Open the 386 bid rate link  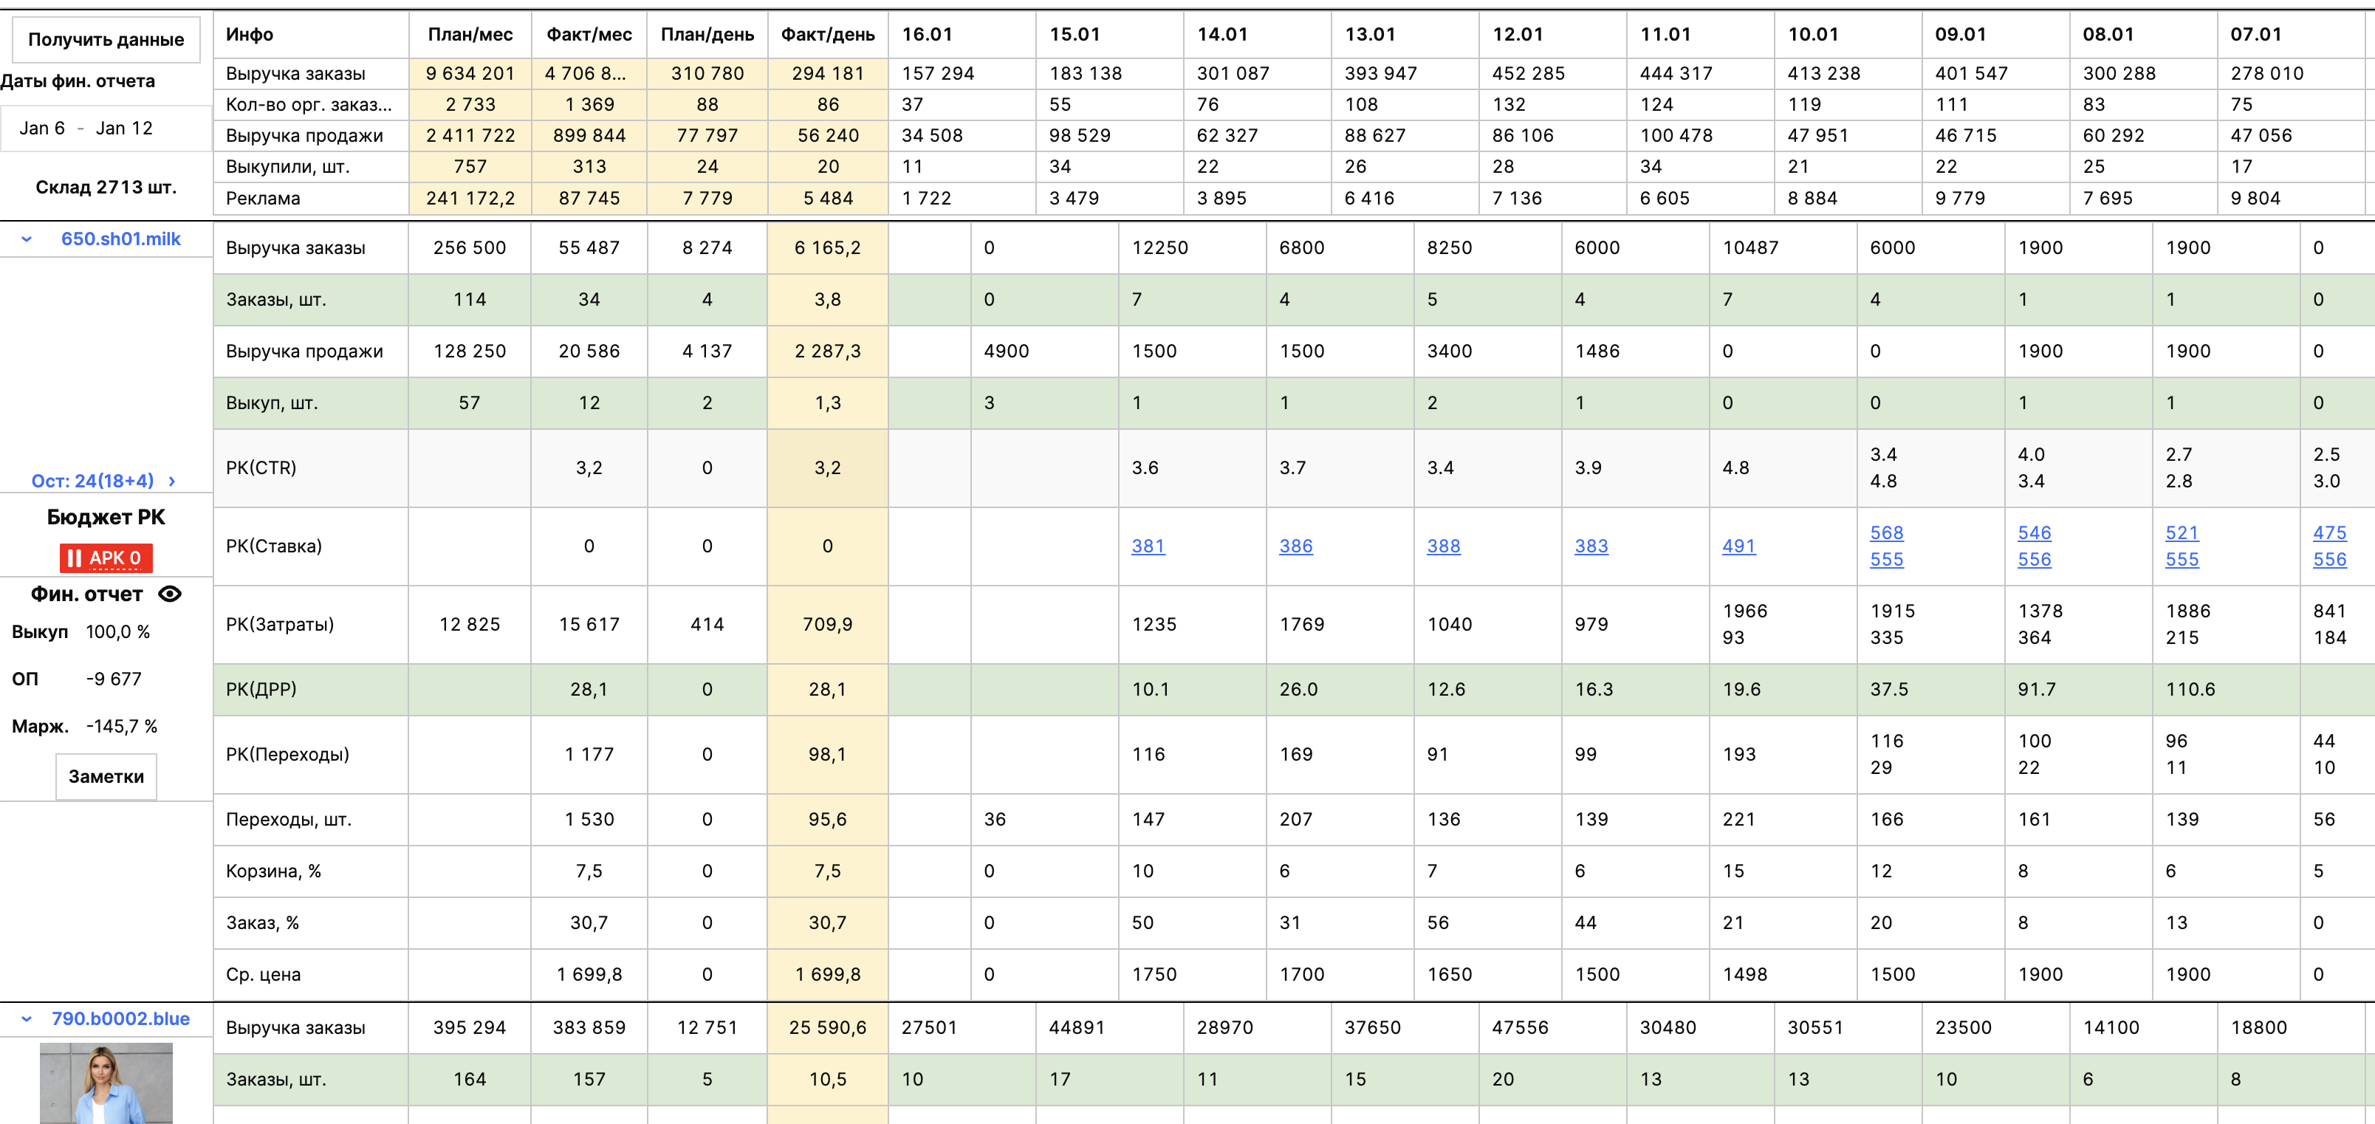(x=1295, y=546)
